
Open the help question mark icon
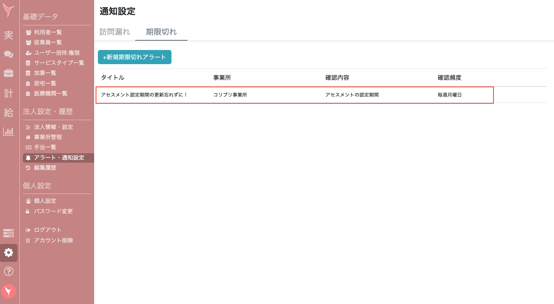click(x=8, y=271)
